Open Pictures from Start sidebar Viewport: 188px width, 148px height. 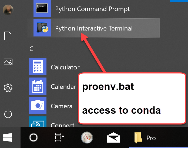click(x=8, y=62)
